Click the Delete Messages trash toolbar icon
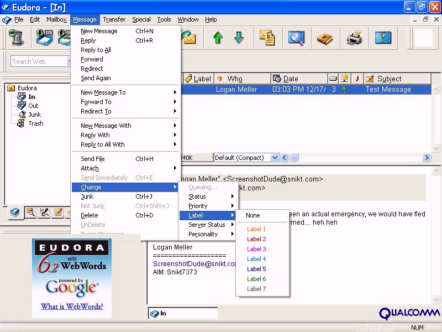 (17, 37)
